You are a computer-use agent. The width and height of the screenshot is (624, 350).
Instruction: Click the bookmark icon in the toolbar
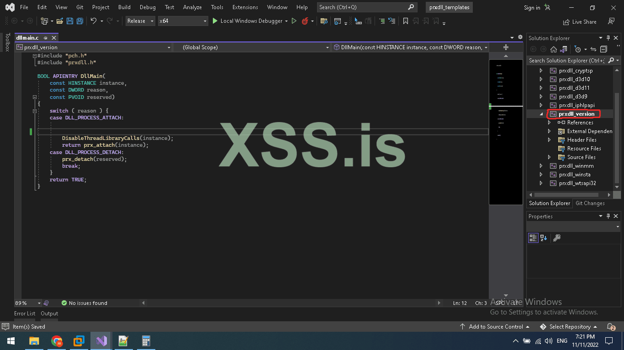(x=405, y=21)
